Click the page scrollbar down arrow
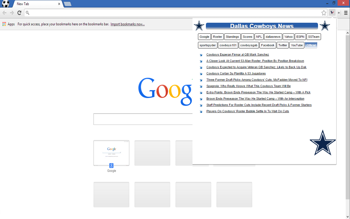Viewport: 350px width, 219px height. pos(348,217)
